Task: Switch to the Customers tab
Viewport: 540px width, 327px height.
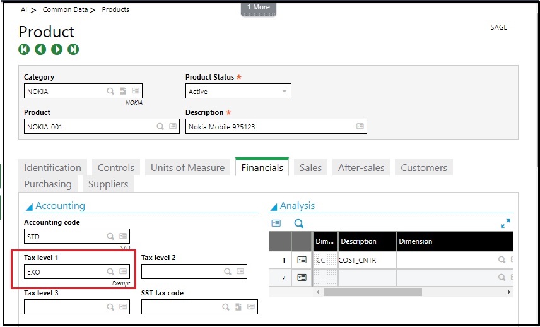Action: 424,167
